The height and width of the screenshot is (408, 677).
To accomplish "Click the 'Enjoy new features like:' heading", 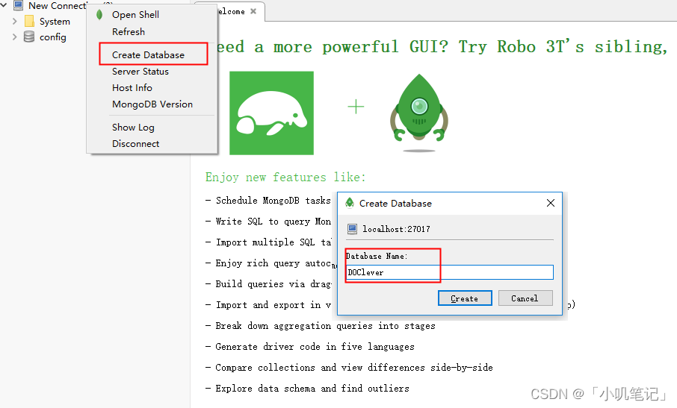I will (285, 177).
